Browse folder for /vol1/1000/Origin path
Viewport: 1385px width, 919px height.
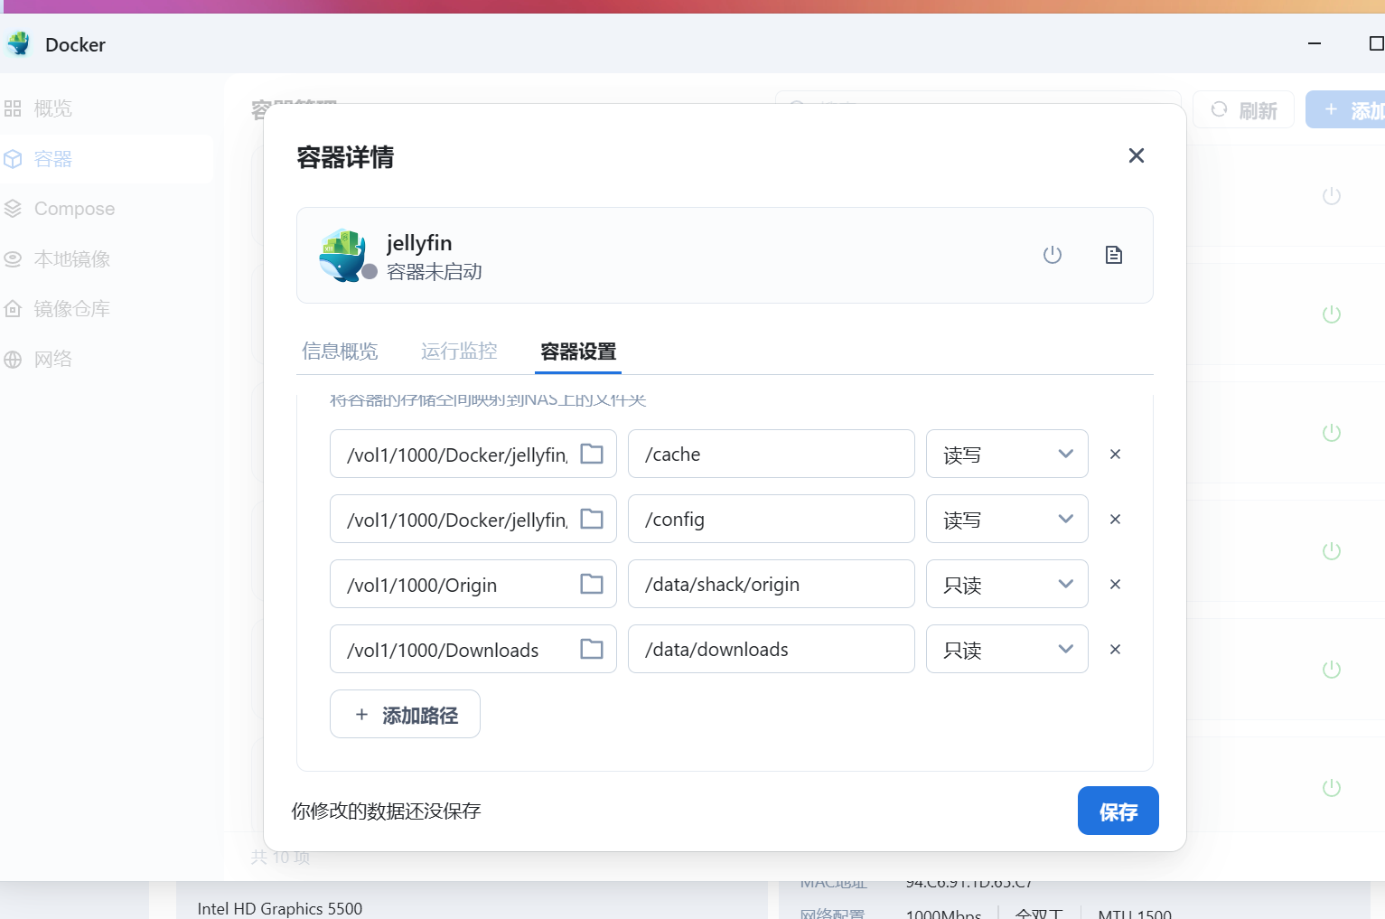coord(592,584)
